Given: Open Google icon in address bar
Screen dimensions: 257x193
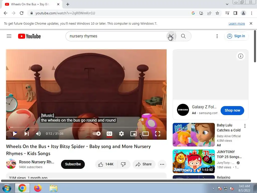Looking at the screenshot, I should point(193,13).
